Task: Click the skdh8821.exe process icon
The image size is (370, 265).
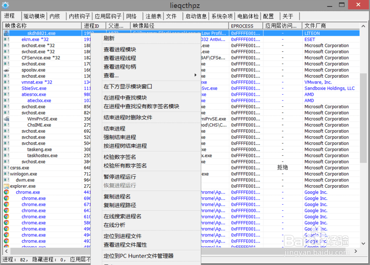Action: (6, 33)
